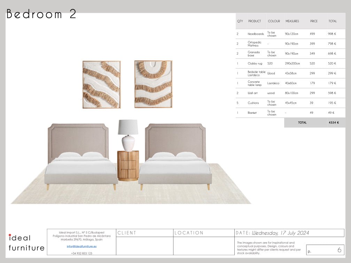The image size is (351, 263).
Task: Select the right fringe wall art image
Action: [x=153, y=83]
